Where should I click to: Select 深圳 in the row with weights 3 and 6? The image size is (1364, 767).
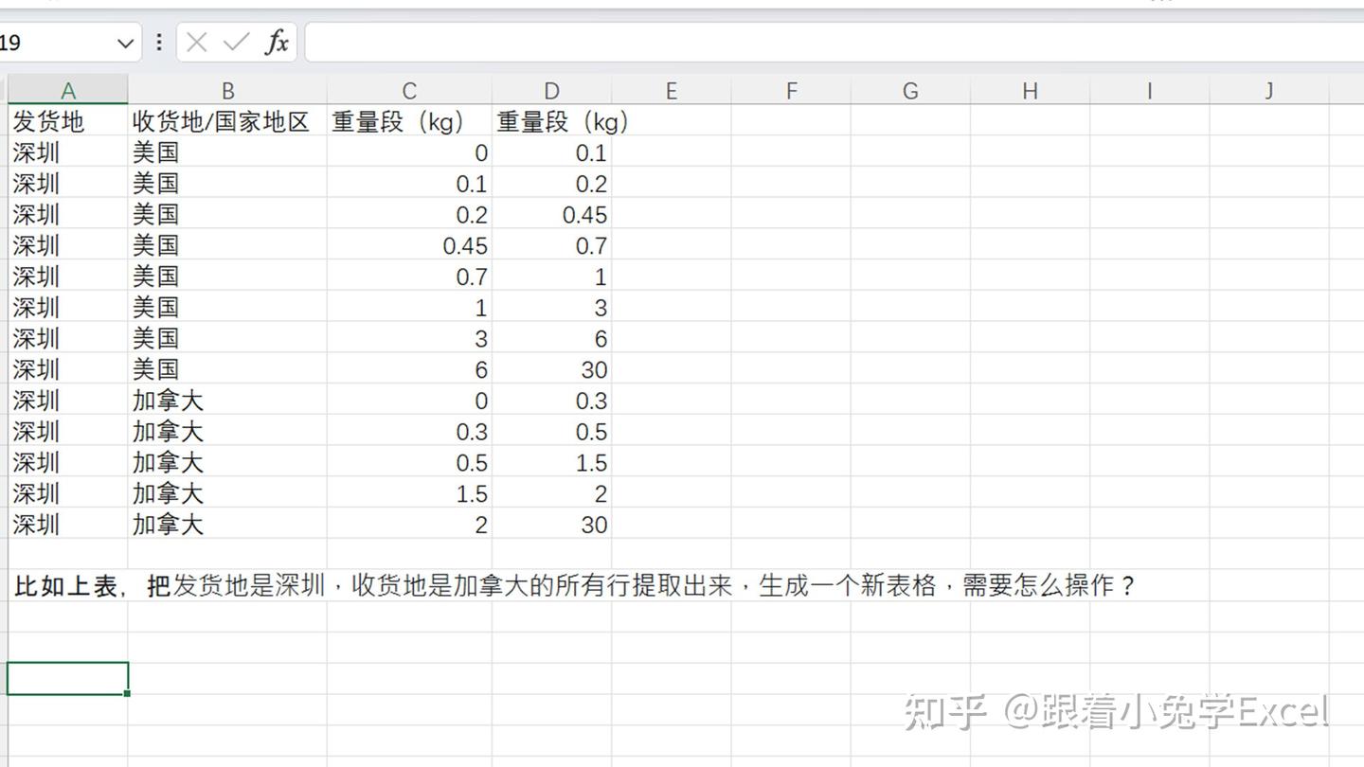point(68,338)
